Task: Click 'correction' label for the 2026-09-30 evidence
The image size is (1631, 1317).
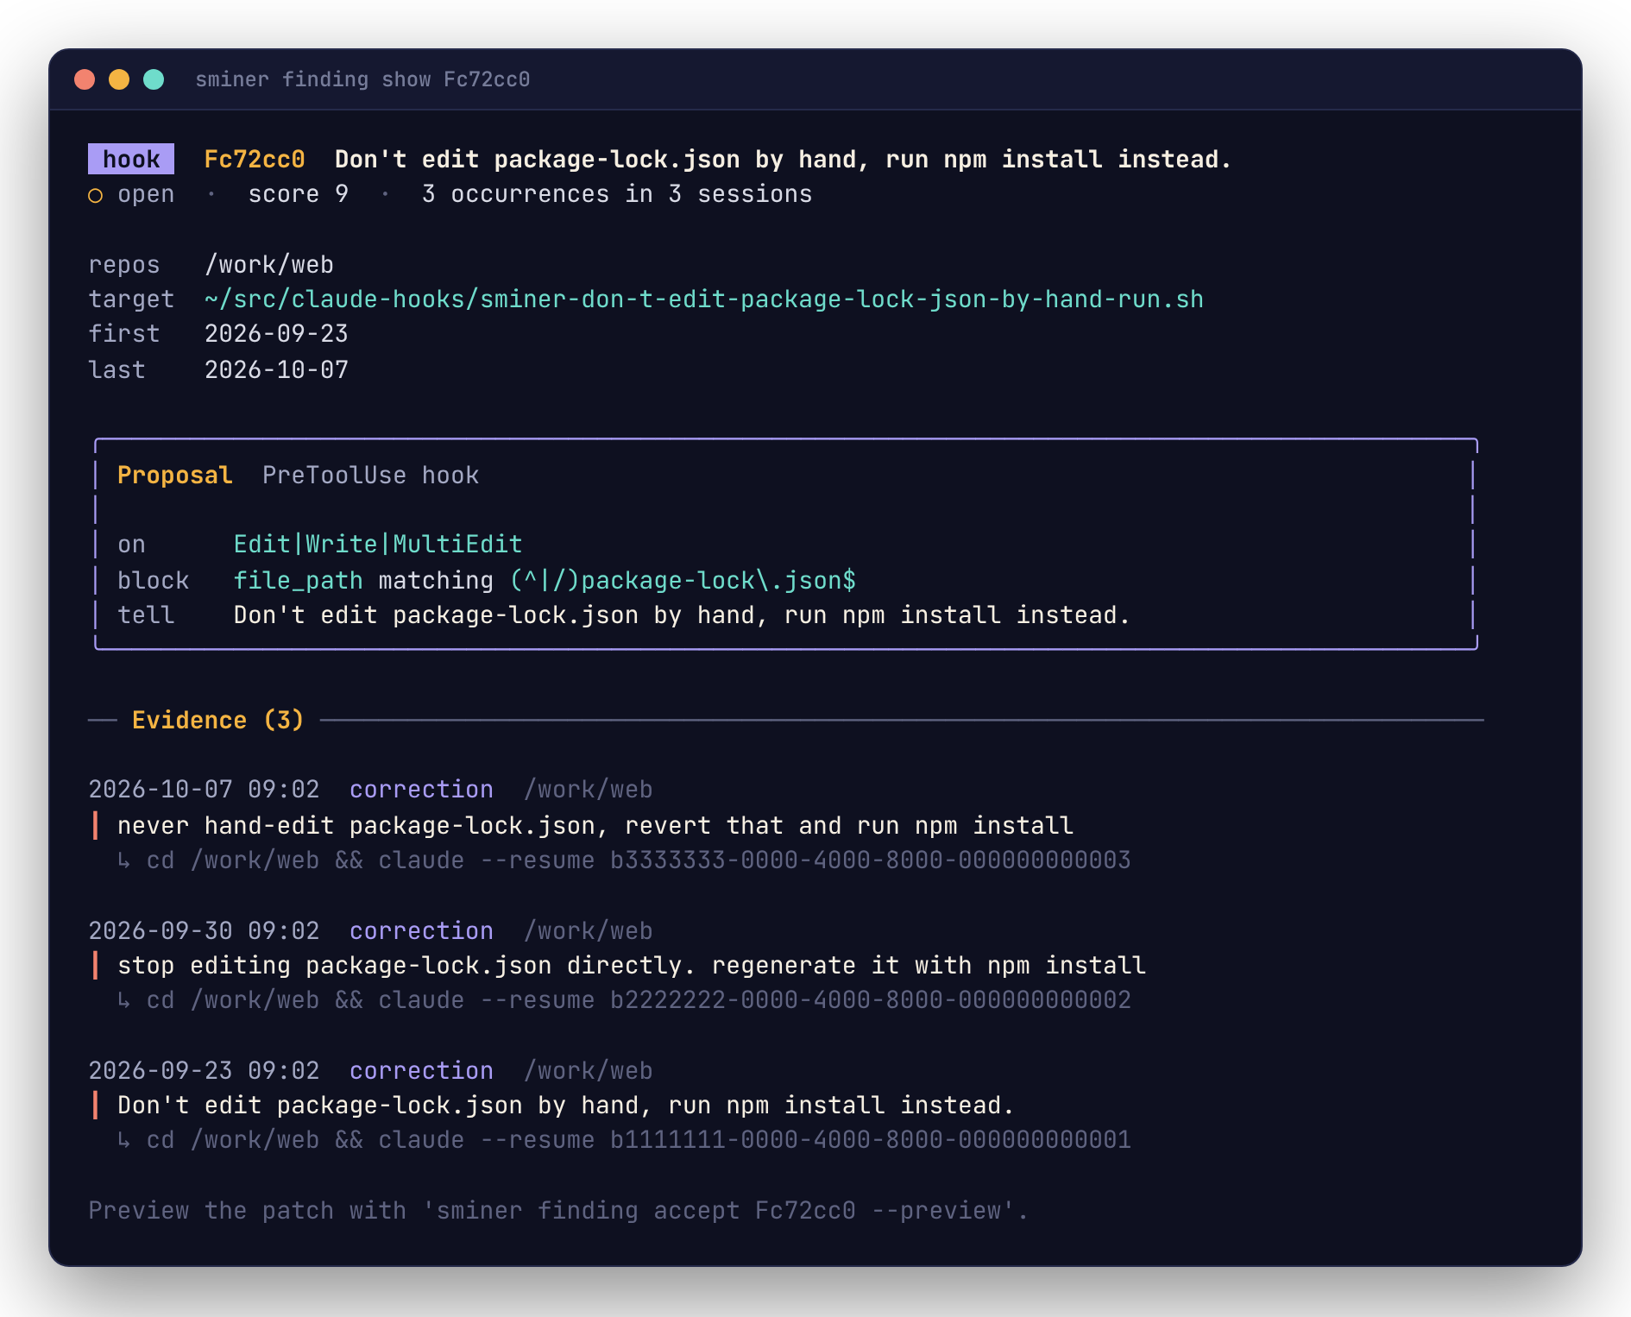Action: coord(421,931)
